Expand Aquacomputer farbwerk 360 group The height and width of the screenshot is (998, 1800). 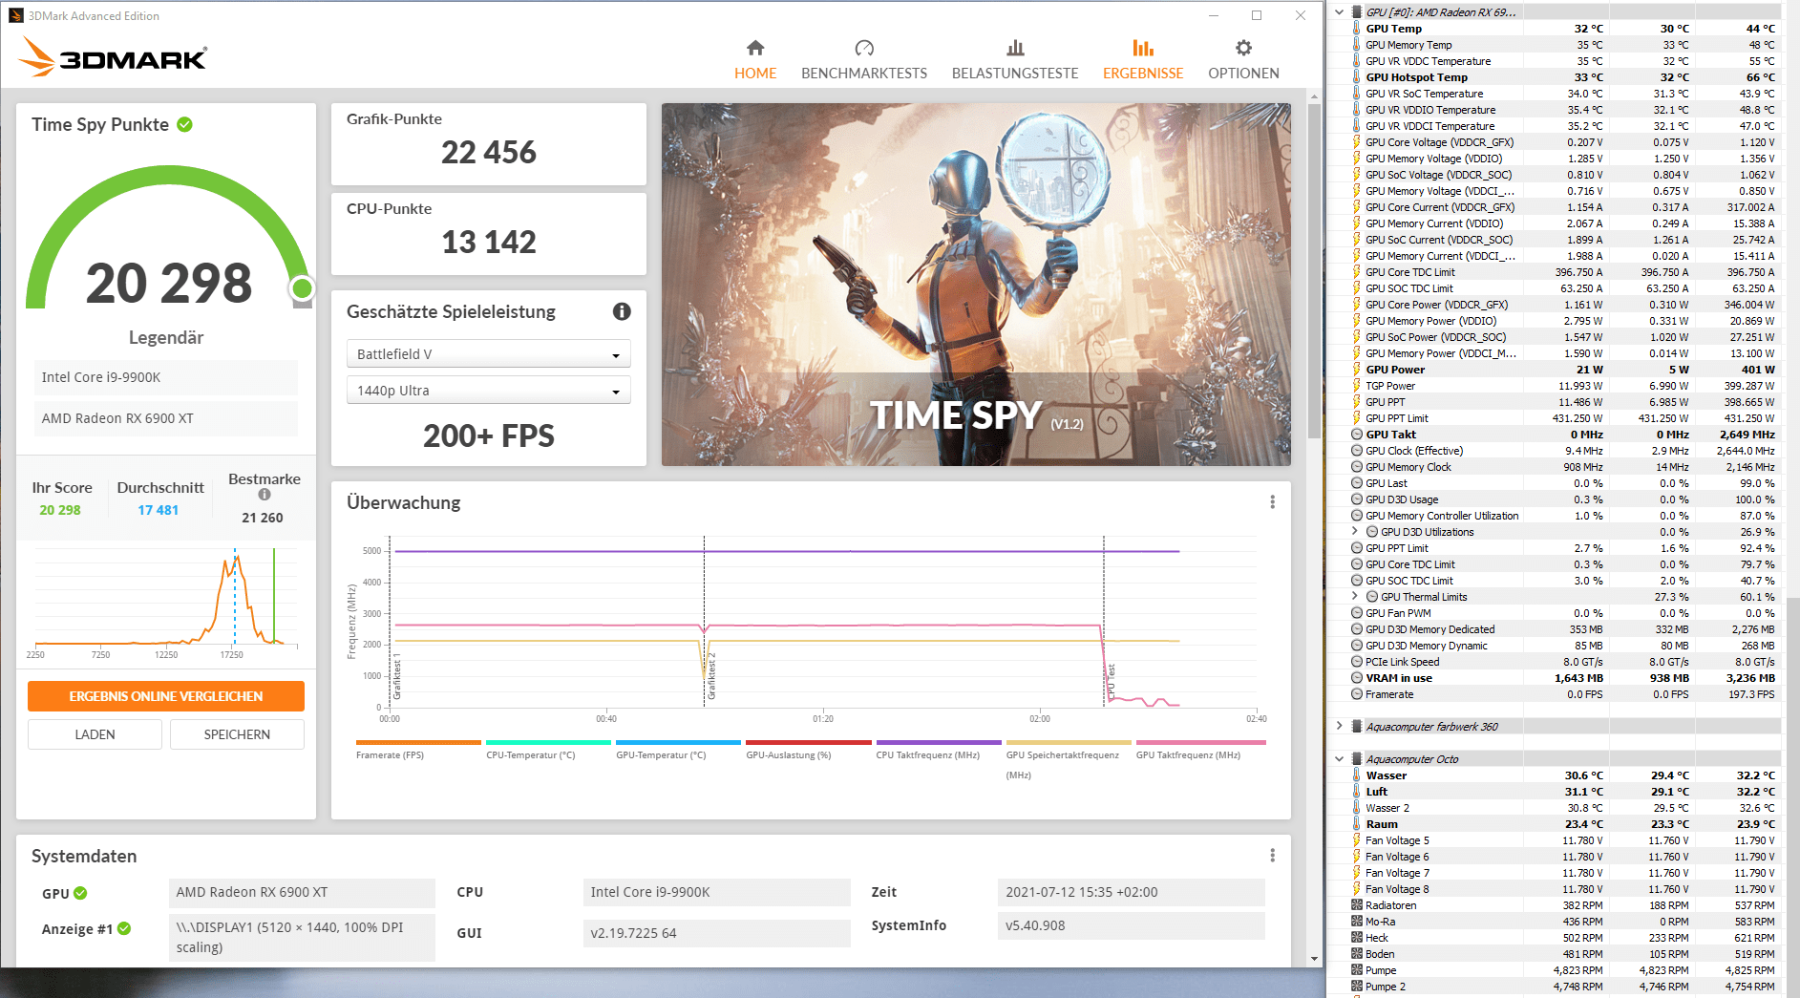tap(1339, 727)
